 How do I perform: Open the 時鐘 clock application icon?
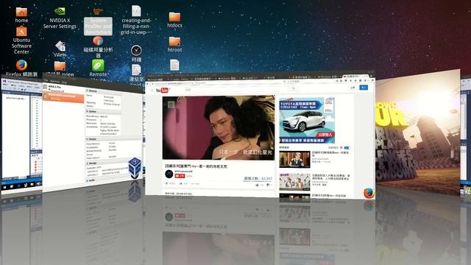click(136, 54)
